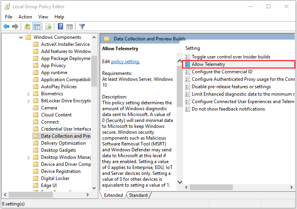Click the folder icon next to Edge UI

(x=36, y=185)
